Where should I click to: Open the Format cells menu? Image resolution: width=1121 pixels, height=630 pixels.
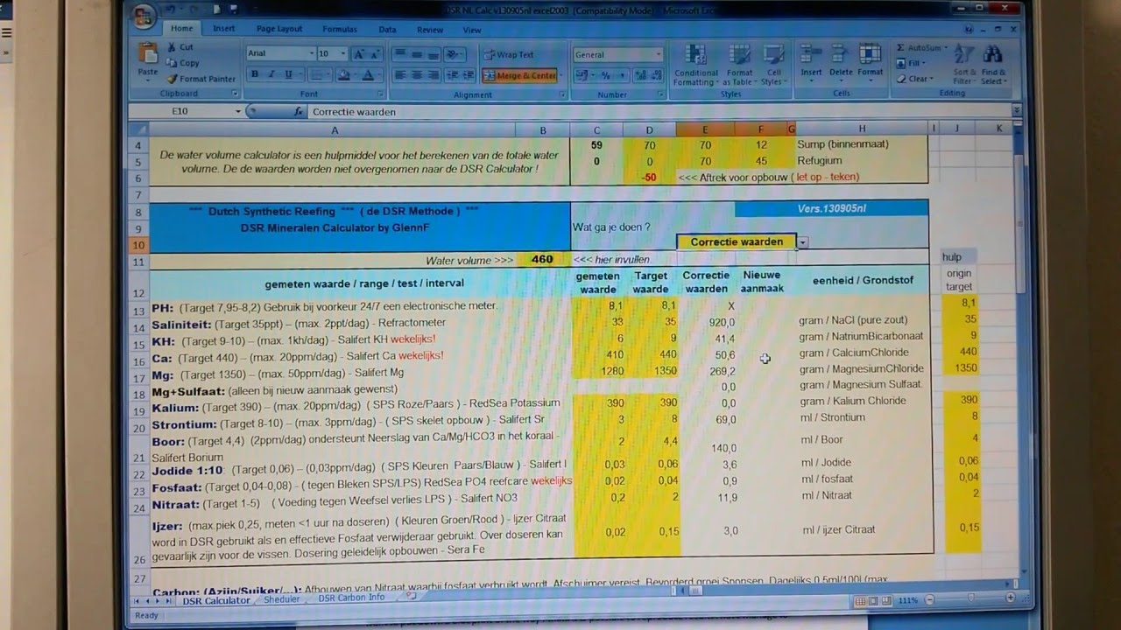870,61
